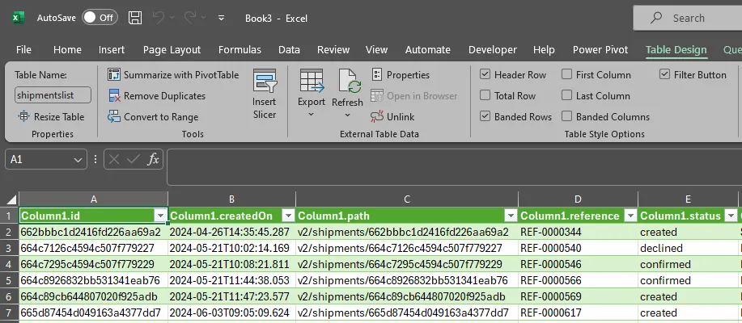Viewport: 742px width, 323px height.
Task: Select cell v2/shipments/664c8926832bb531341eab76
Action: coord(407,280)
